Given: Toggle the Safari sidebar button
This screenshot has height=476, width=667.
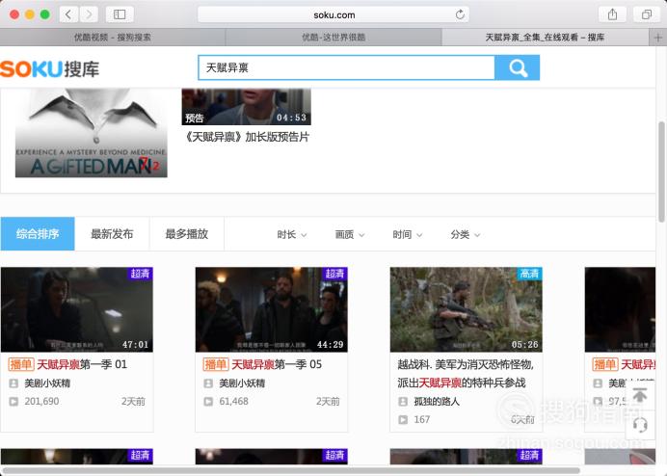Looking at the screenshot, I should pos(120,14).
